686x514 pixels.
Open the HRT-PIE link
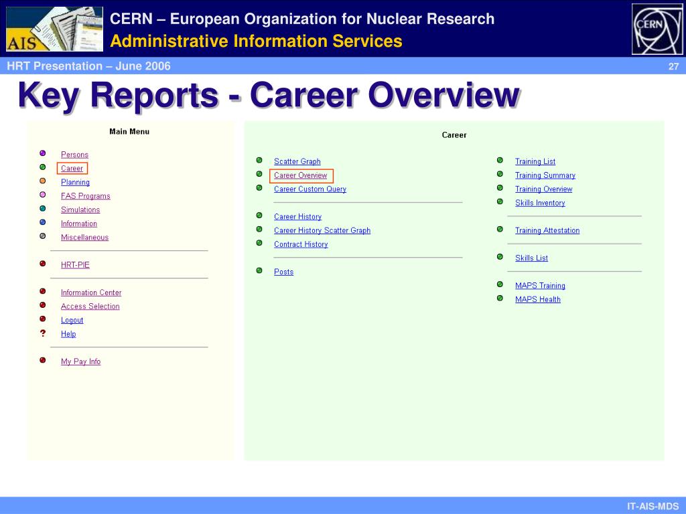pos(75,265)
